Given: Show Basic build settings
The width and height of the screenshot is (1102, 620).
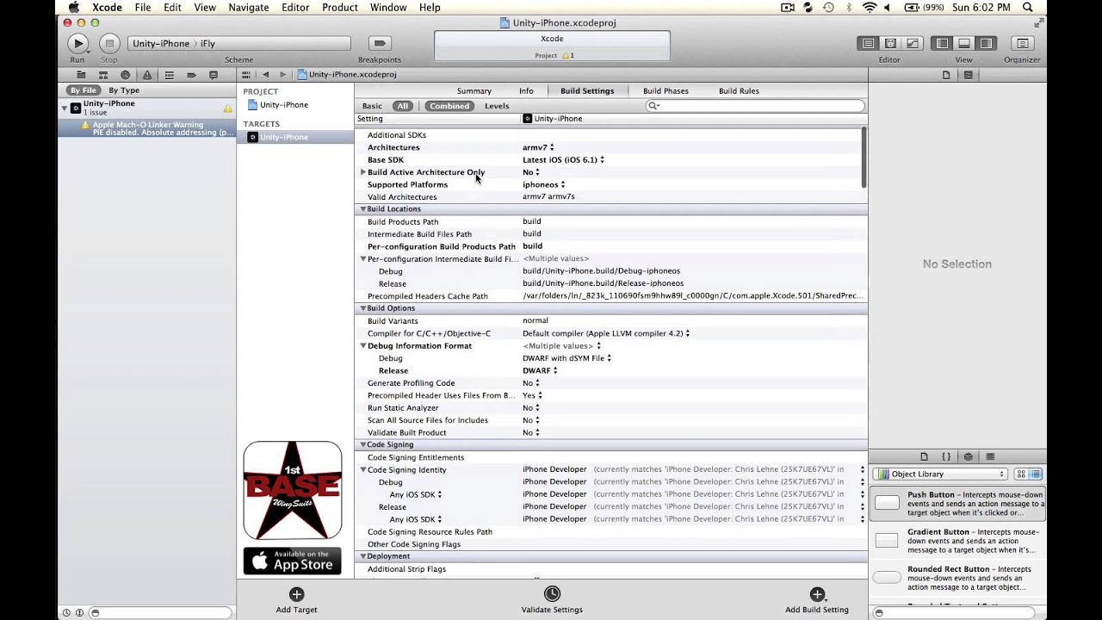Looking at the screenshot, I should click(372, 106).
